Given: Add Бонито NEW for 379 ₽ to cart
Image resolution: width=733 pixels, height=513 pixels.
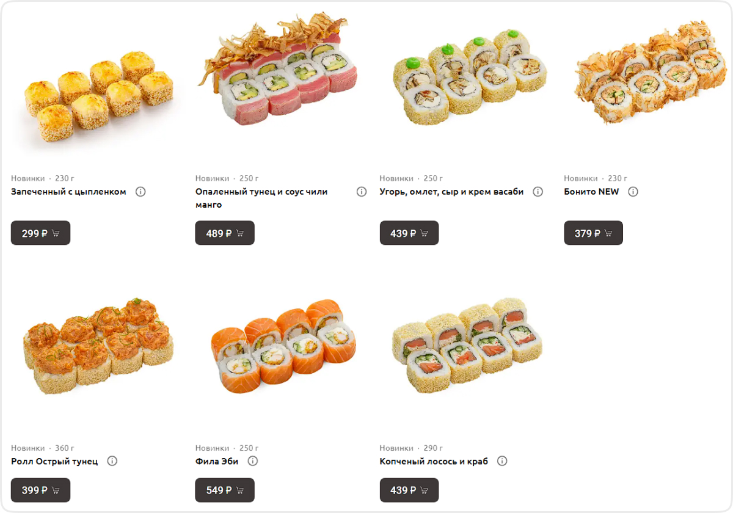Looking at the screenshot, I should coord(593,233).
